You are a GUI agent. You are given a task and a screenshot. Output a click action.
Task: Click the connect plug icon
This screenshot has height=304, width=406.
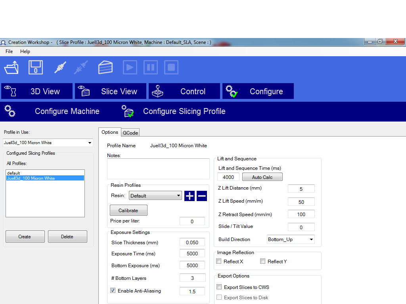[60, 67]
